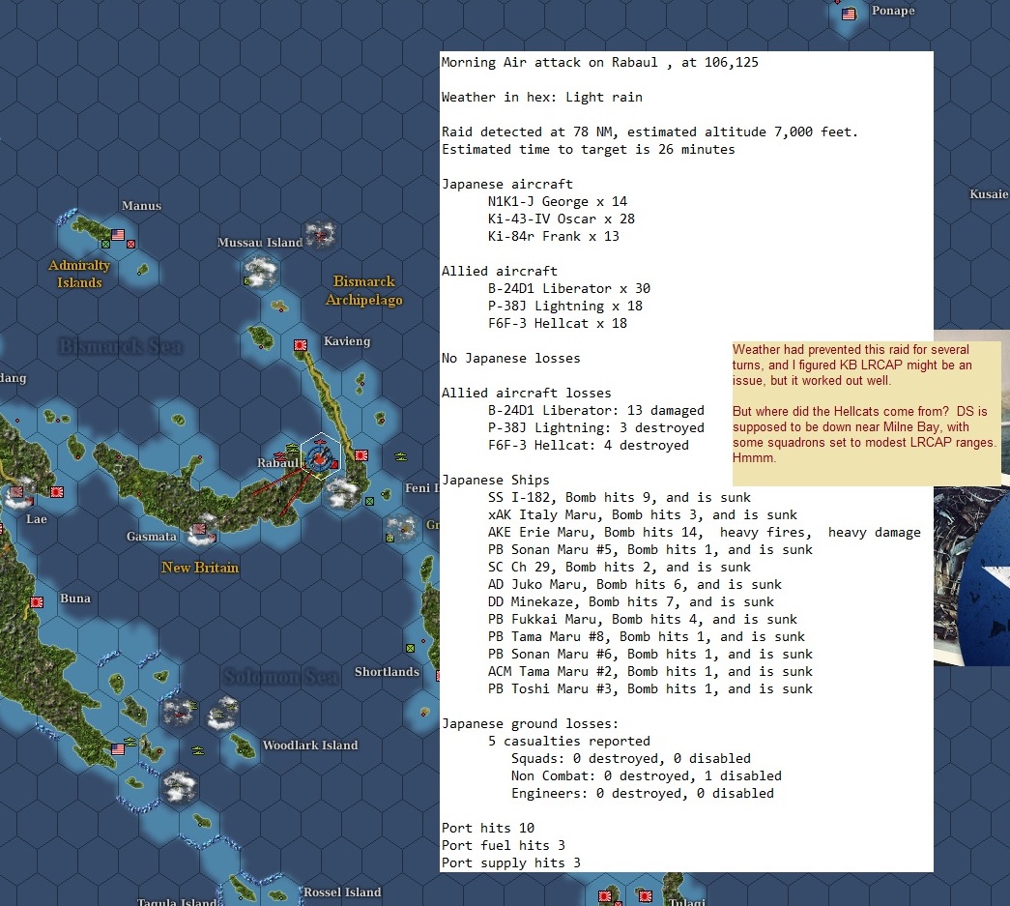Select the lone green task force in open sea west of Woodlark Island
The width and height of the screenshot is (1010, 906).
[x=198, y=750]
